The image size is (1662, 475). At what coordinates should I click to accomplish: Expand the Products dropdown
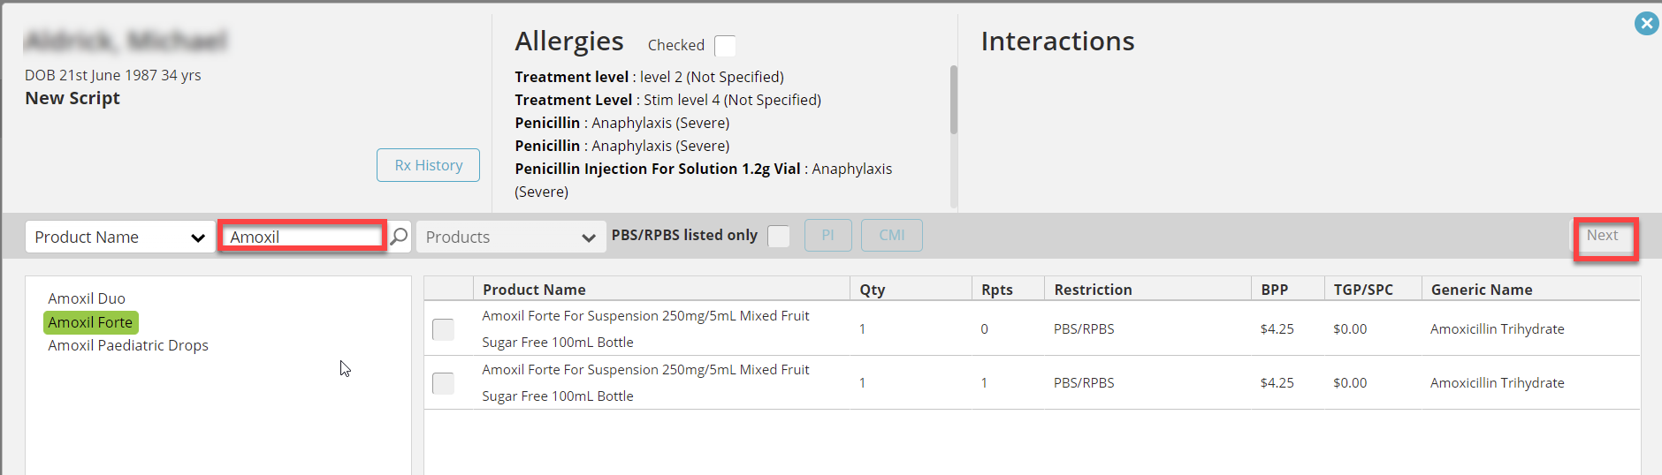510,237
